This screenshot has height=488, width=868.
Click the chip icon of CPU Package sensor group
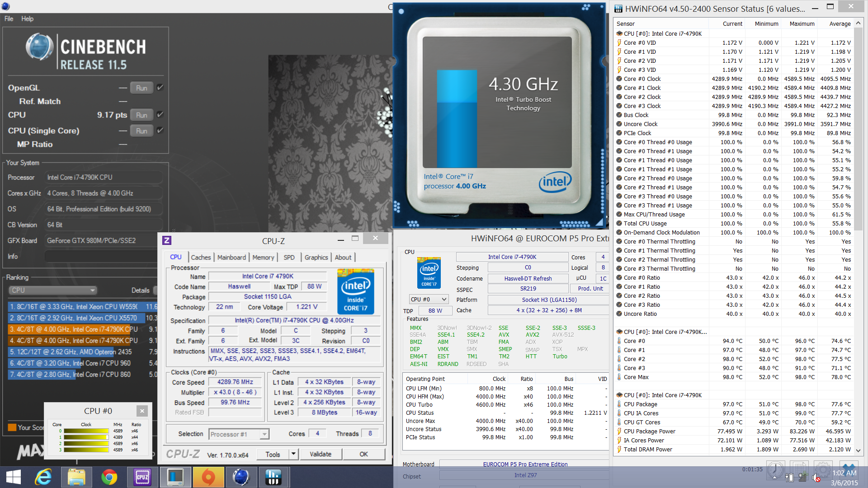(x=619, y=395)
